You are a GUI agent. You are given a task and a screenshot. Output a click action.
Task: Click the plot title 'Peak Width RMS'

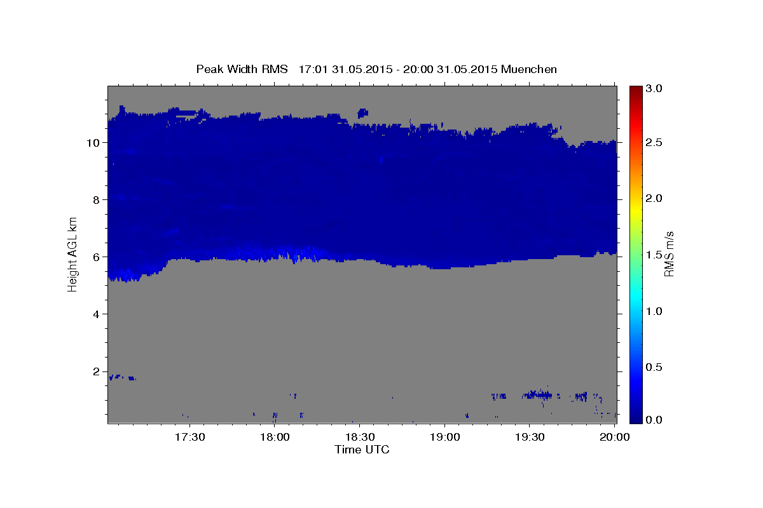pyautogui.click(x=242, y=69)
